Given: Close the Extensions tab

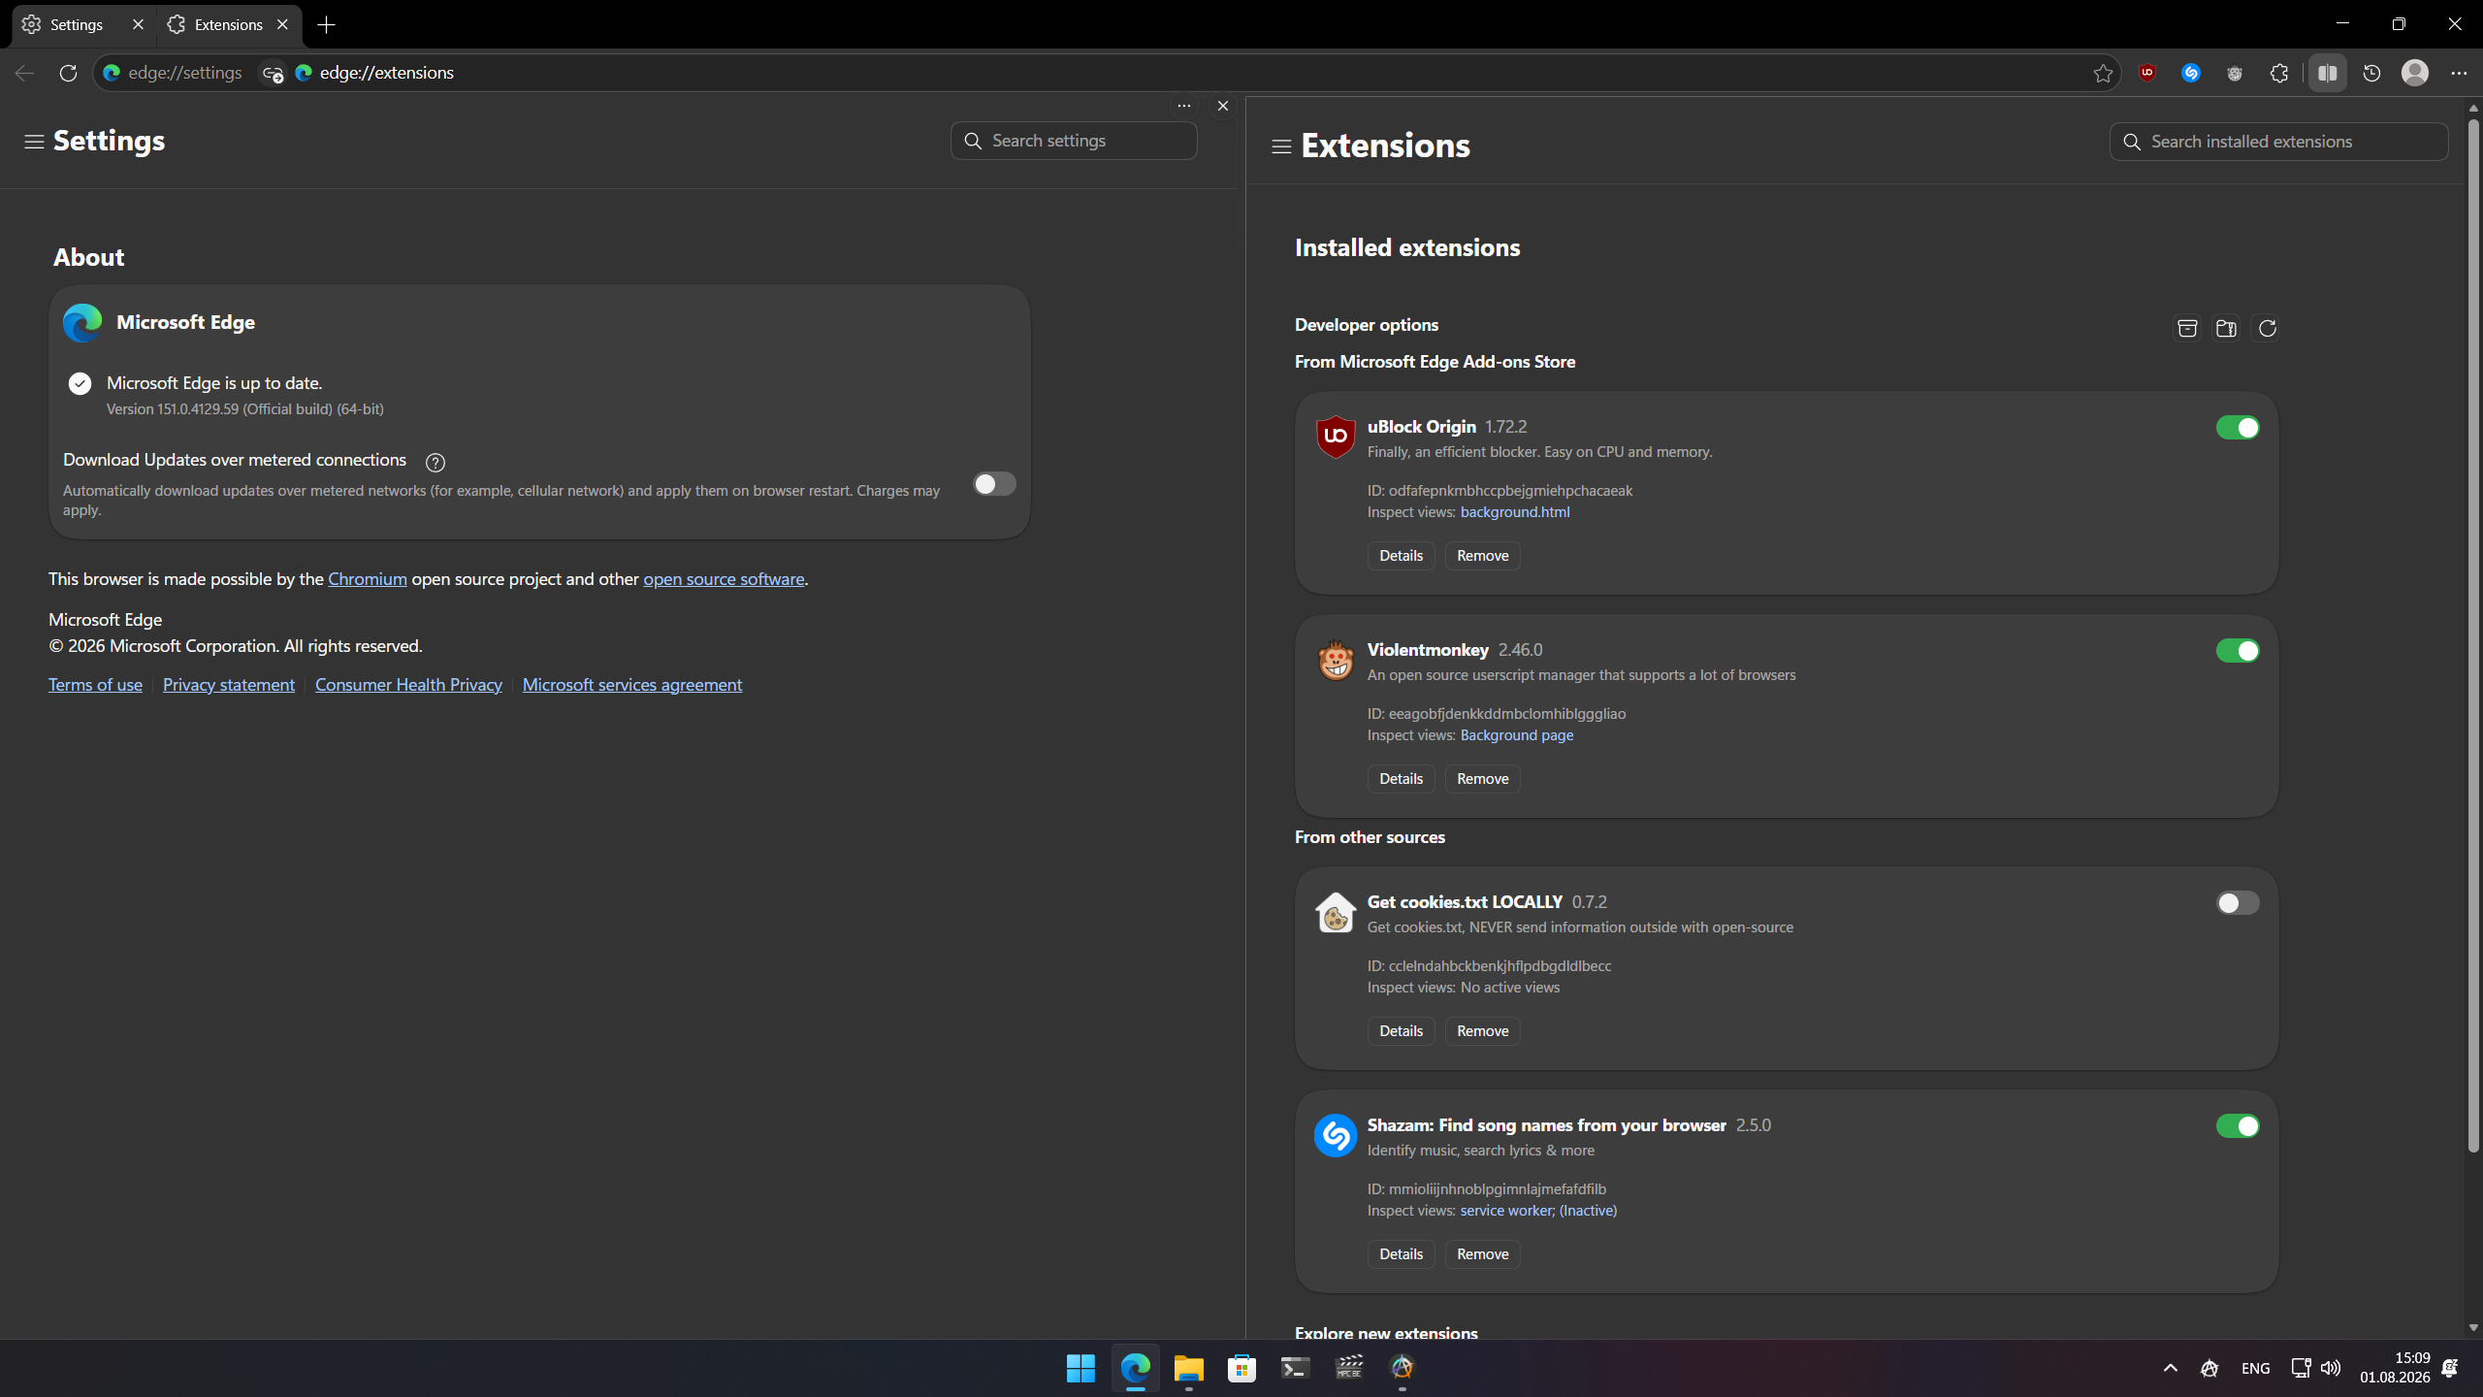Looking at the screenshot, I should click(x=282, y=25).
